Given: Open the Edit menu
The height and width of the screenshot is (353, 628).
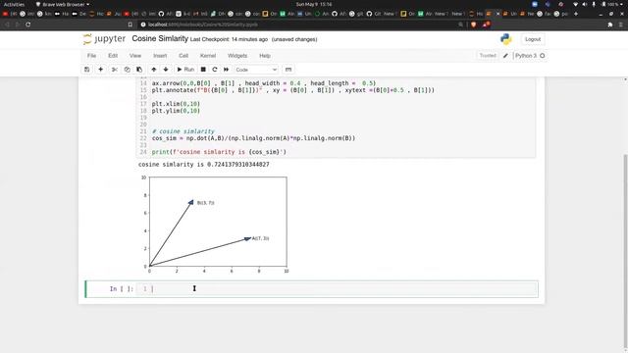Looking at the screenshot, I should pos(113,56).
